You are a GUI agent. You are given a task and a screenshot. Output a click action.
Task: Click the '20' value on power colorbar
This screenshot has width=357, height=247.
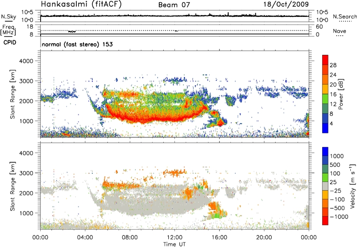coord(333,85)
